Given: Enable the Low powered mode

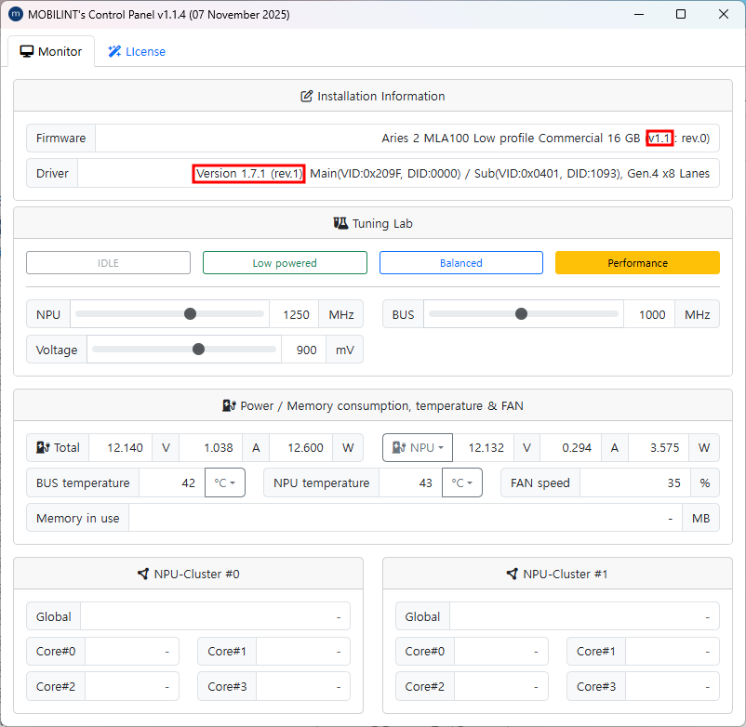Looking at the screenshot, I should tap(285, 263).
